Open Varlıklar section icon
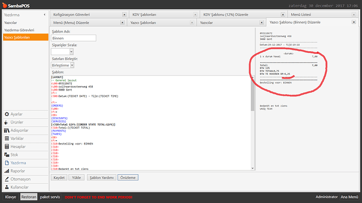This screenshot has height=203, width=362. (x=7, y=139)
